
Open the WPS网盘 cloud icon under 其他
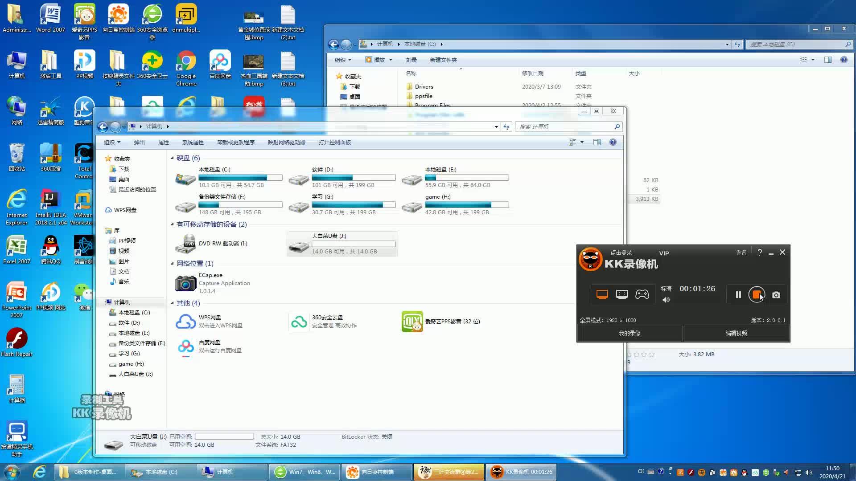(x=185, y=322)
